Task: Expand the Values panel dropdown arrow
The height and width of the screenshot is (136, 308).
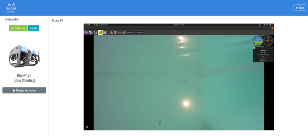Action: point(273,48)
